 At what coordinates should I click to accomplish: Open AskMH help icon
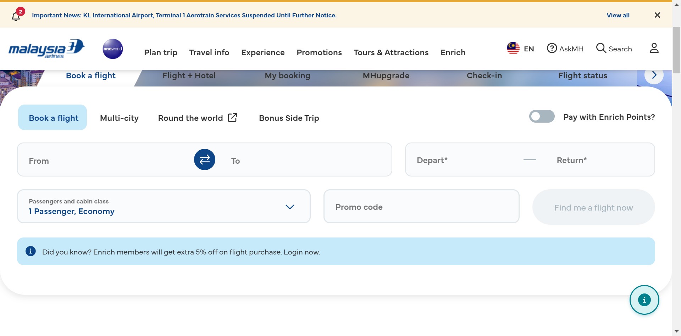pyautogui.click(x=552, y=48)
